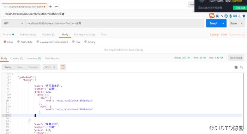
Task: Open the JSON format dropdown
Action: (x=50, y=67)
